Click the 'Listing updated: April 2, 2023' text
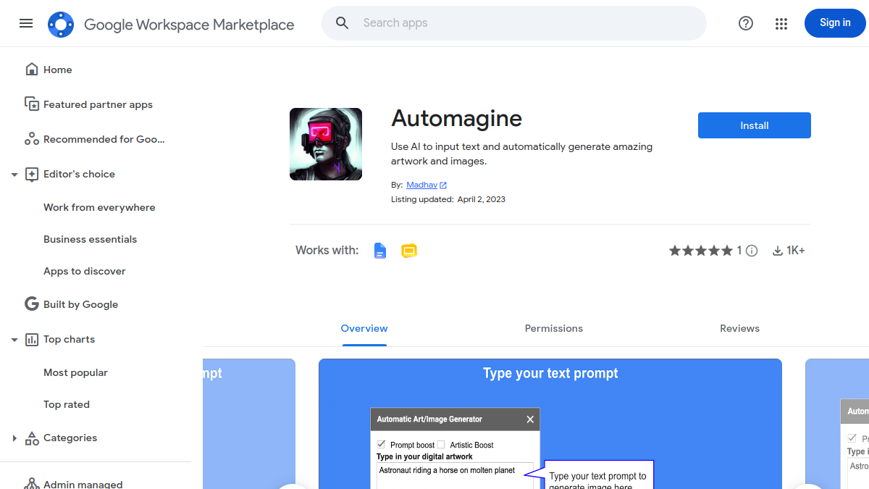 point(448,199)
